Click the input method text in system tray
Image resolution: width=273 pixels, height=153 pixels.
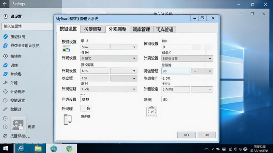(259, 149)
